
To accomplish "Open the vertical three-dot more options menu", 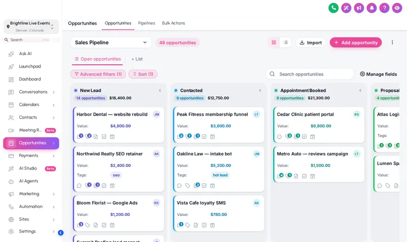I will 392,42.
